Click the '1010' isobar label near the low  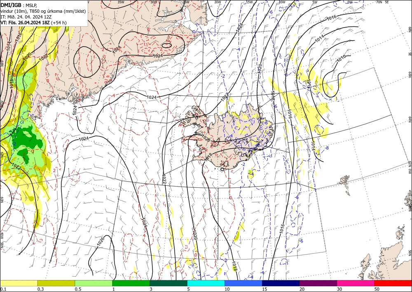(341, 59)
